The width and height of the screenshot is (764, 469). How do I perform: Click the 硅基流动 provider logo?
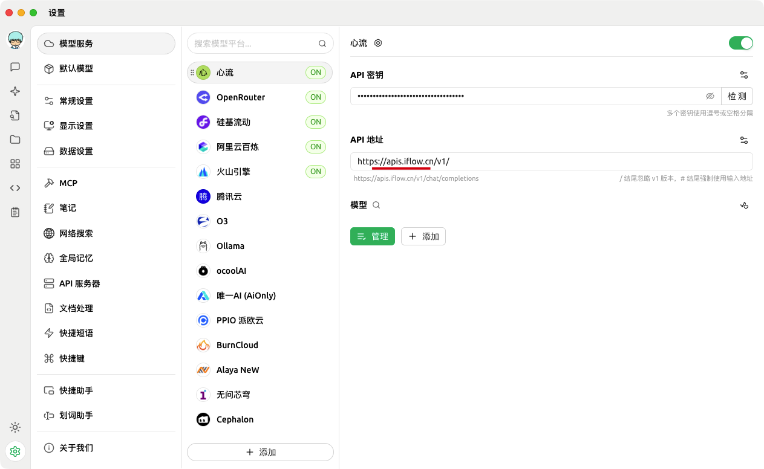[203, 122]
